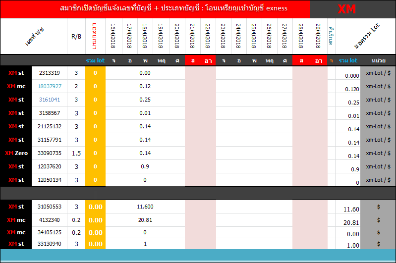The width and height of the screenshot is (396, 263).
Task: Click the 20.81 value in 18/4 column
Action: tap(145, 220)
